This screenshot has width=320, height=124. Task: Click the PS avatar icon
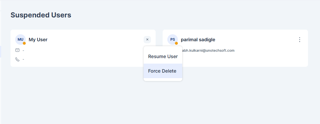pos(173,39)
